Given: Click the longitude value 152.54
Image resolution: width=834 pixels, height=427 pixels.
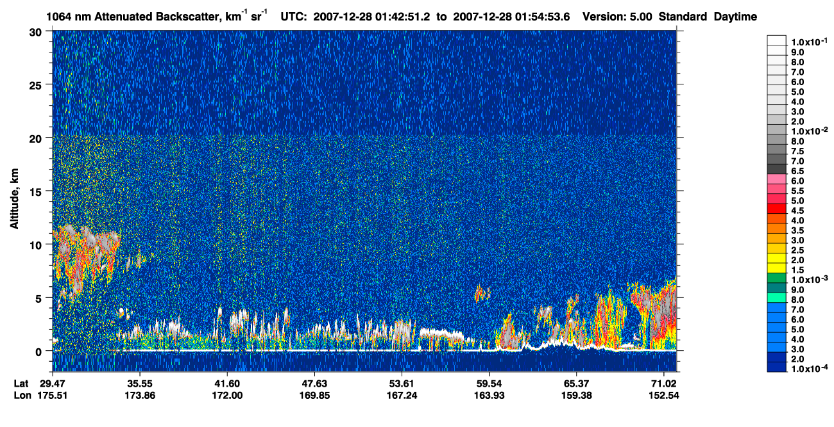Looking at the screenshot, I should coord(663,395).
